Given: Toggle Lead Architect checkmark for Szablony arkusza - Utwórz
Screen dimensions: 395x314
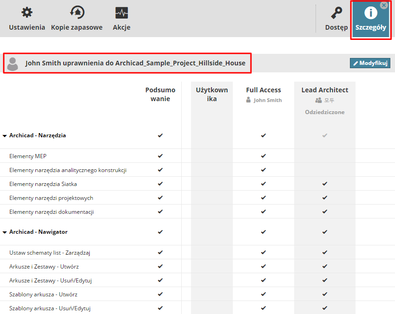Looking at the screenshot, I should pyautogui.click(x=325, y=294).
